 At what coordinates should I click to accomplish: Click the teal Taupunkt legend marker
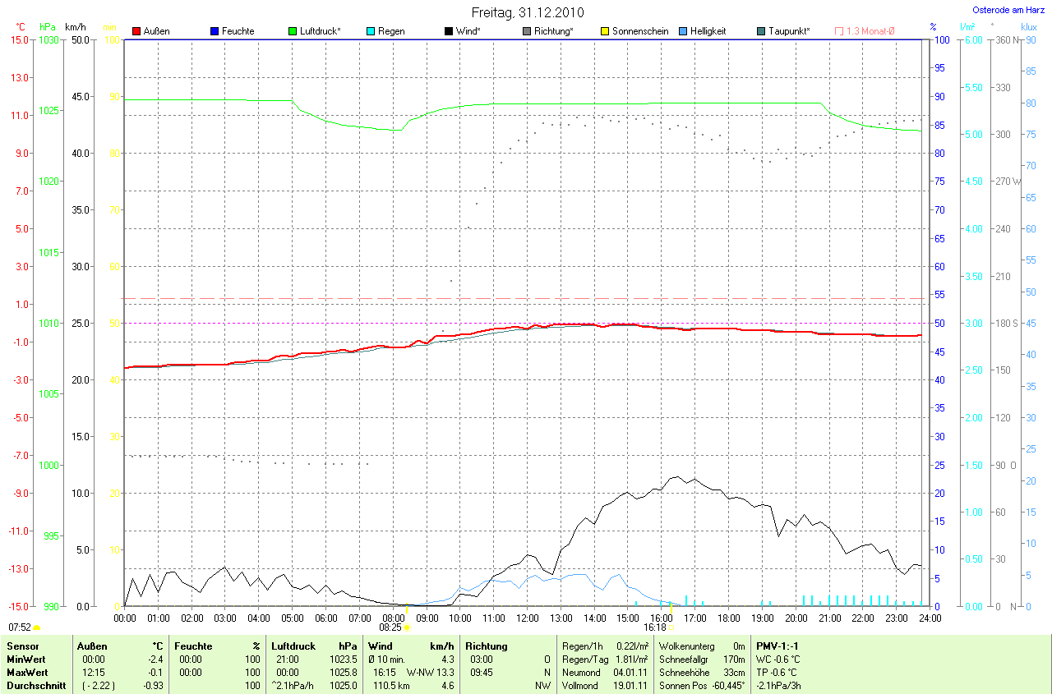tap(761, 31)
